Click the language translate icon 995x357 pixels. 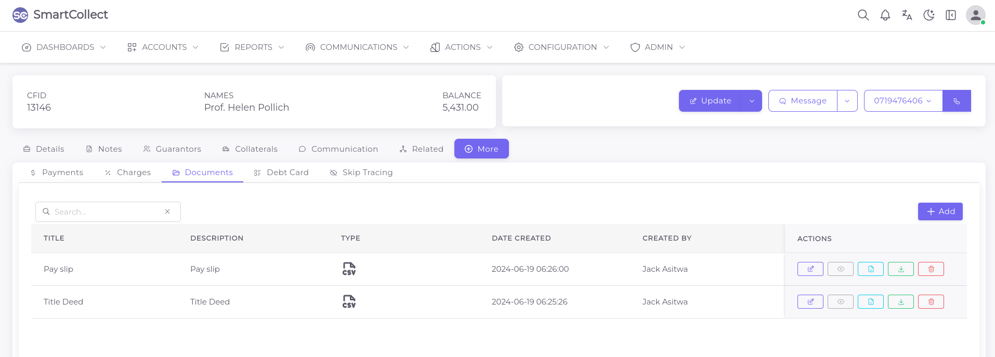click(907, 15)
